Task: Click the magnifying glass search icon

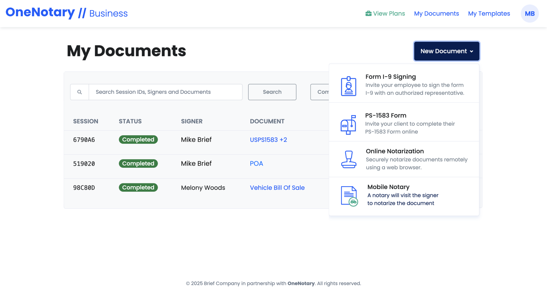Action: point(79,92)
